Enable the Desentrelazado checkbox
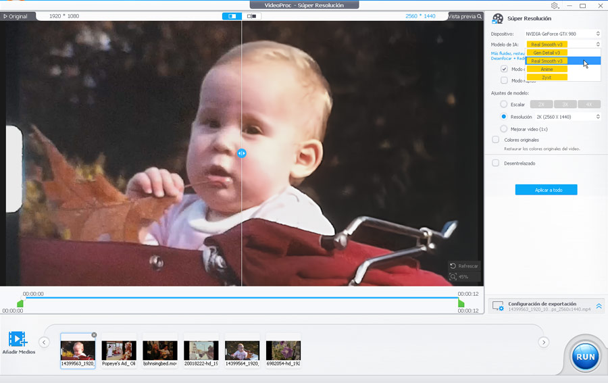The width and height of the screenshot is (608, 383). 496,163
